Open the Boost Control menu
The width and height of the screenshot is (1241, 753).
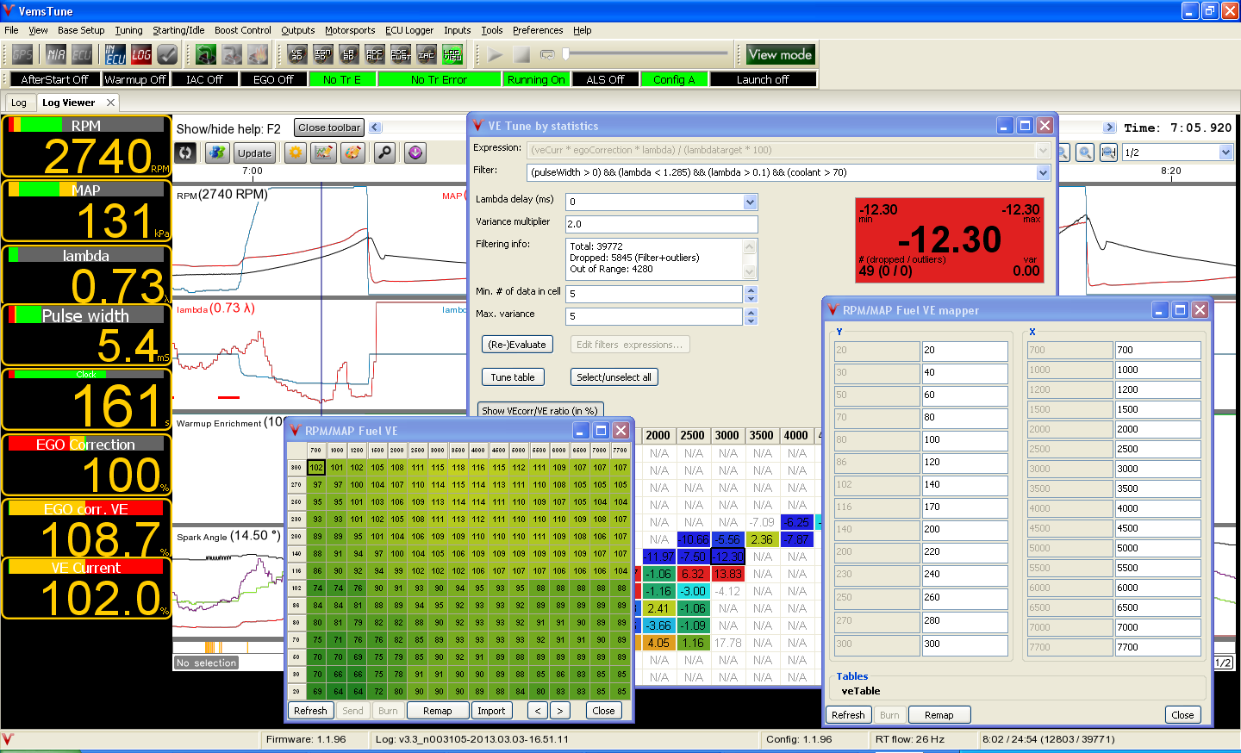point(243,30)
